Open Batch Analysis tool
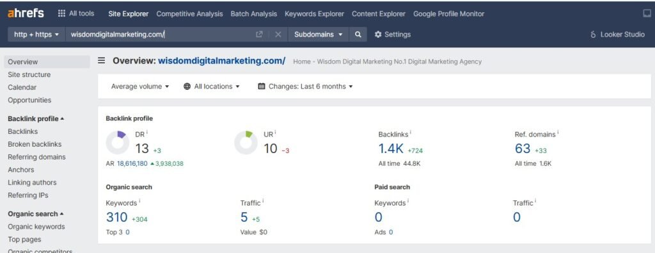The image size is (655, 253). point(253,14)
